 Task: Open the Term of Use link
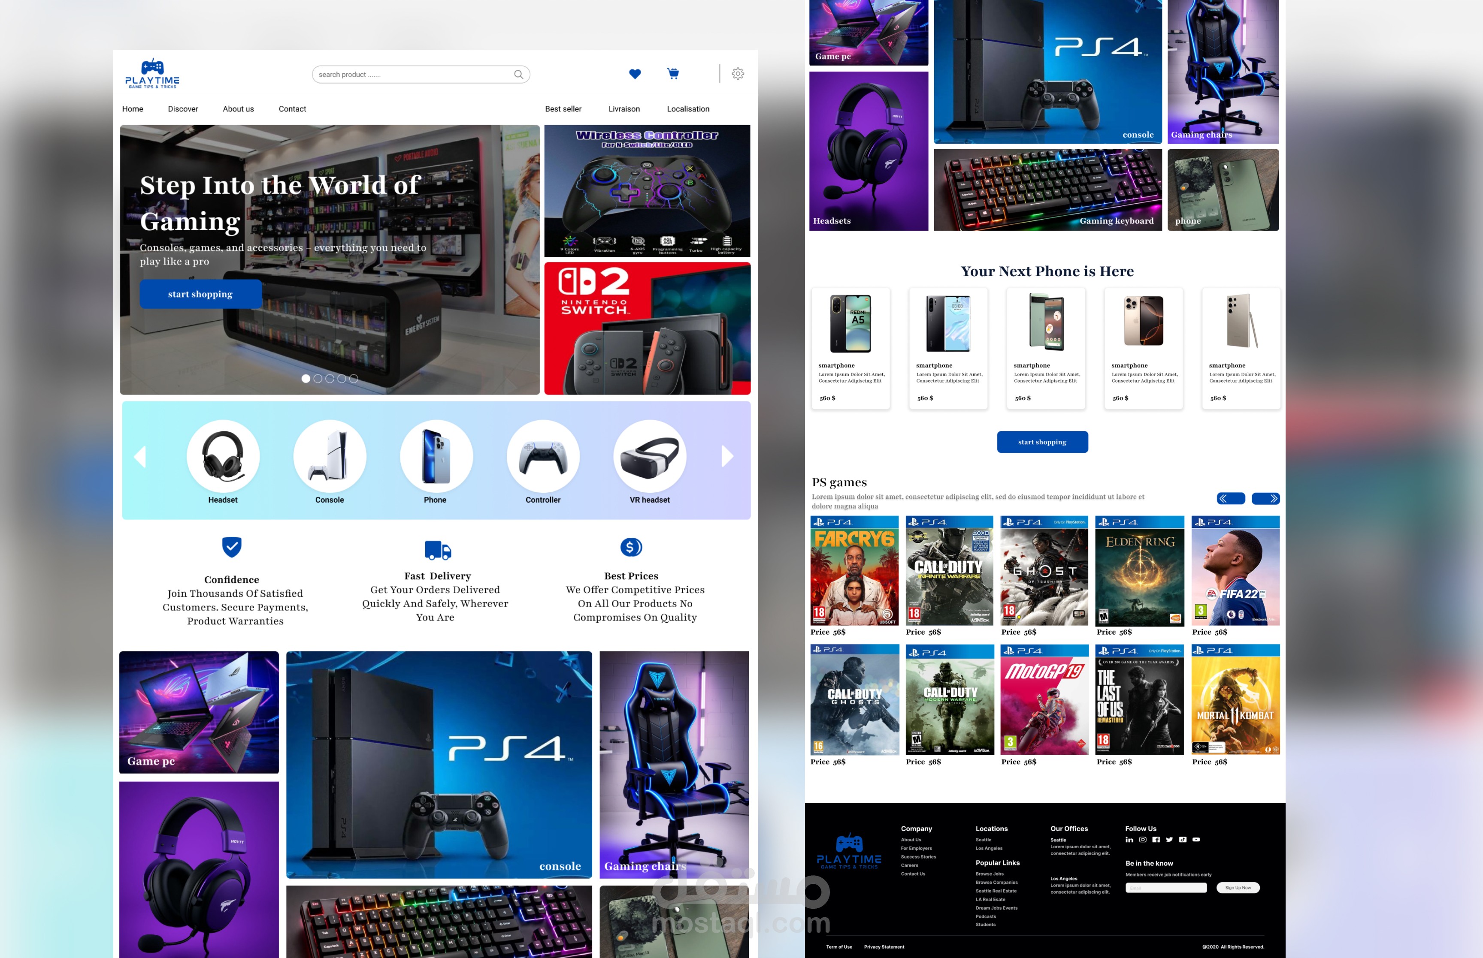pyautogui.click(x=839, y=947)
